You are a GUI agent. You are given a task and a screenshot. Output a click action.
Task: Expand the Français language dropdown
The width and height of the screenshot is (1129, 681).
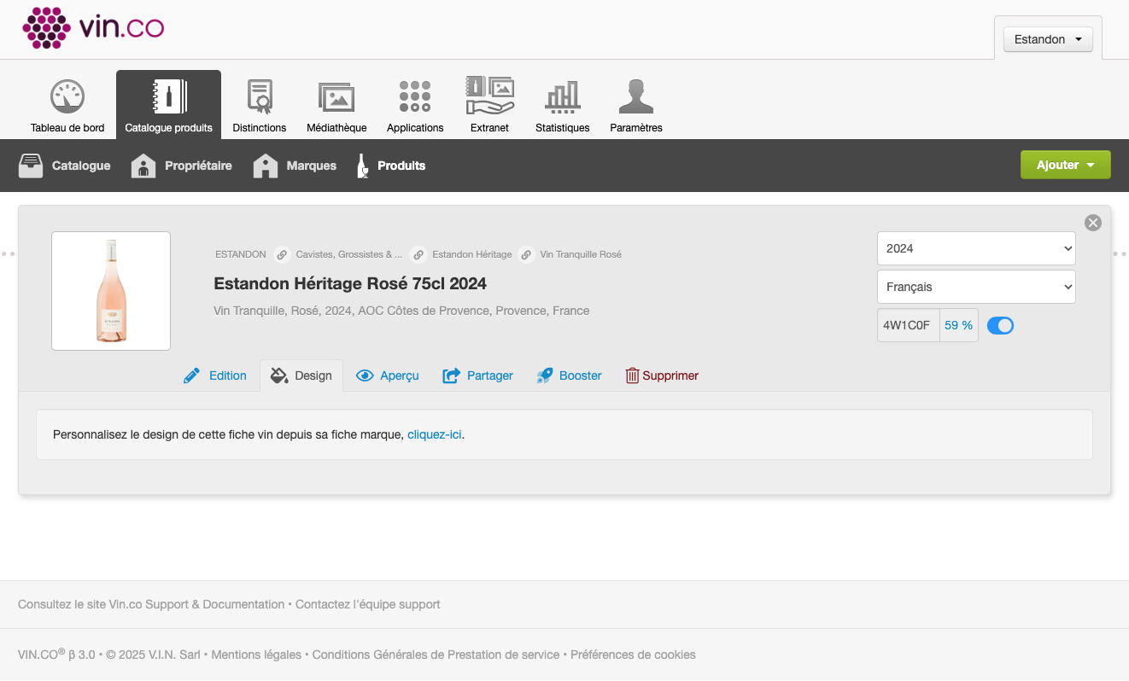pyautogui.click(x=976, y=287)
